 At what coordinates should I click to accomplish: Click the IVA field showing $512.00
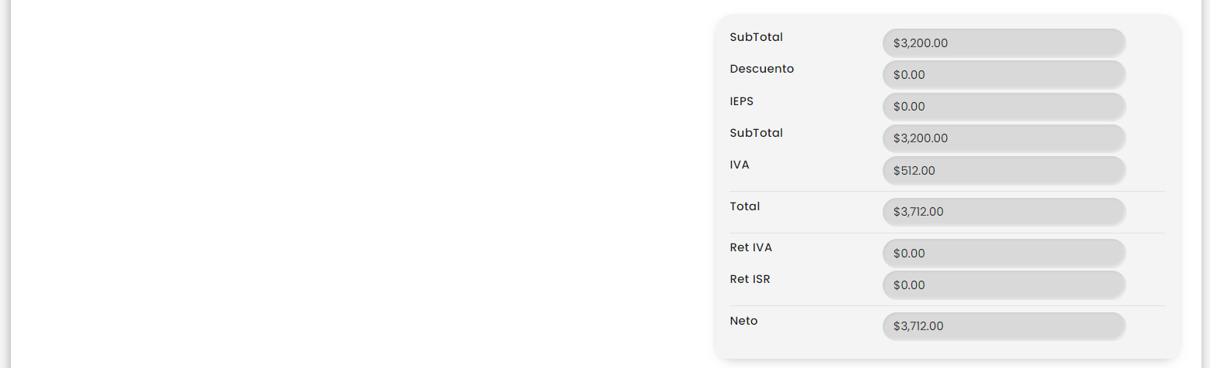(1003, 170)
